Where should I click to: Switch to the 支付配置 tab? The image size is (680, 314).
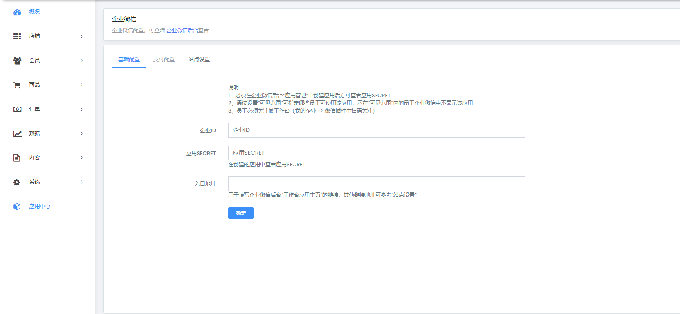164,59
